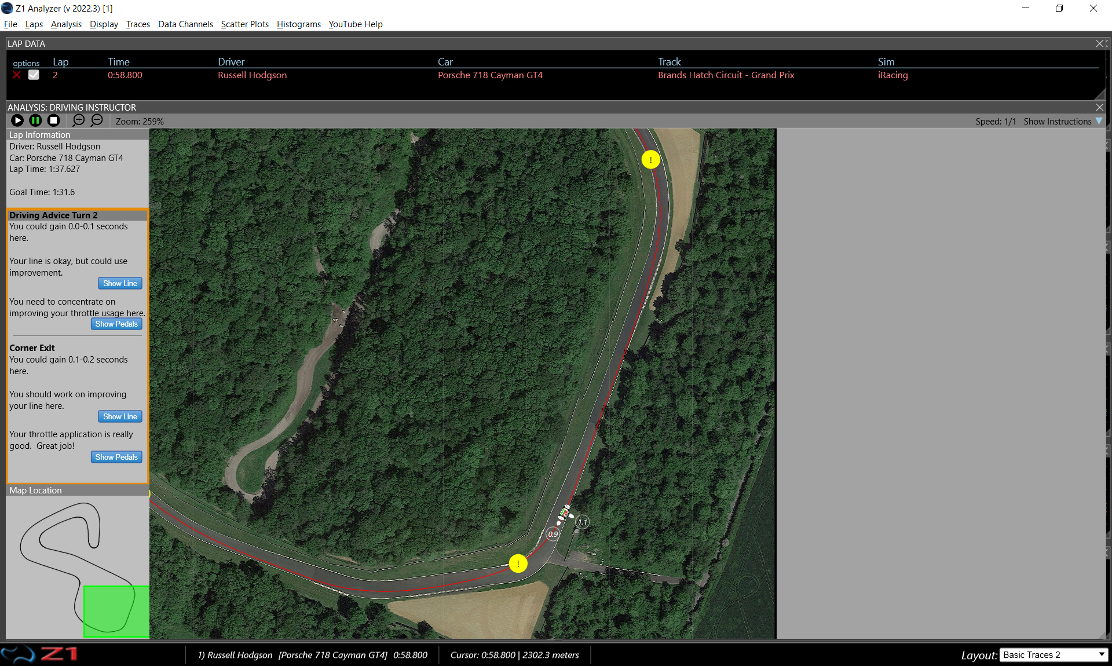Open the Data Channels menu
The height and width of the screenshot is (666, 1112).
(x=185, y=24)
